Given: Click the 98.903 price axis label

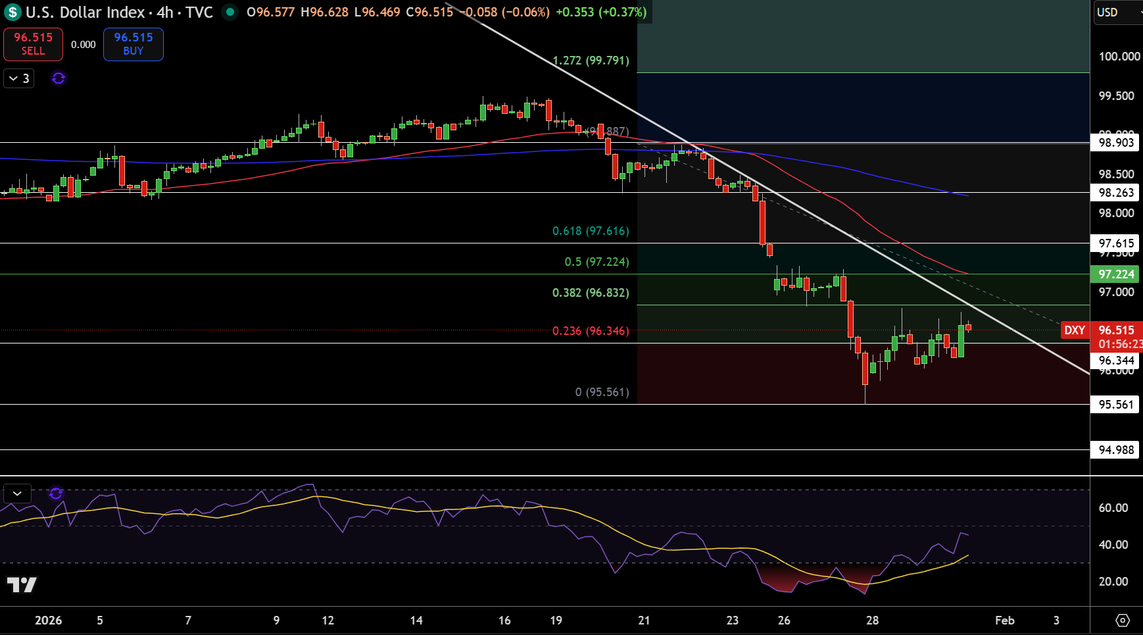Looking at the screenshot, I should [x=1116, y=143].
